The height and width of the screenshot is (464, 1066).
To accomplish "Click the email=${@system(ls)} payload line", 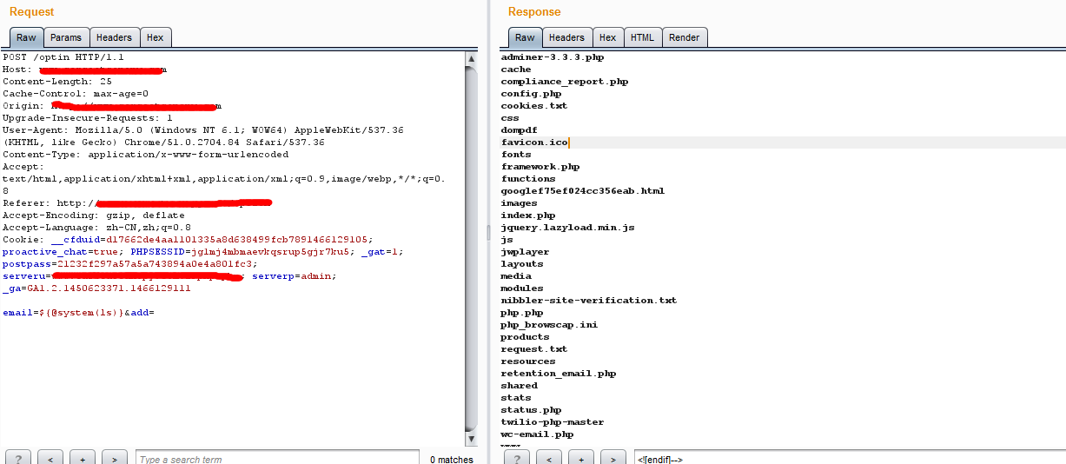I will click(x=78, y=313).
